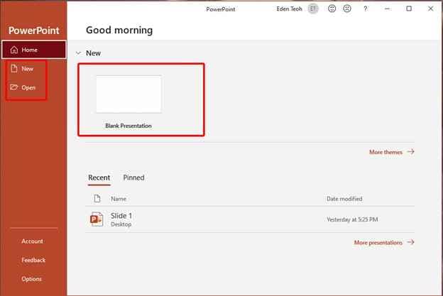Click the Eden Teoh account name

(x=290, y=9)
